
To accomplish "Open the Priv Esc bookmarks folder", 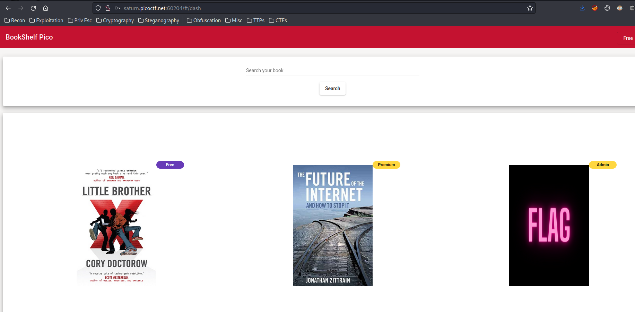I will [x=80, y=20].
